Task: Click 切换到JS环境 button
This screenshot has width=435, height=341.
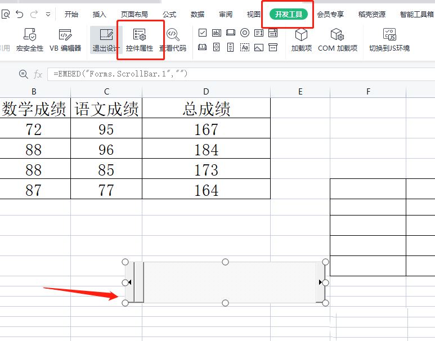Action: 389,40
